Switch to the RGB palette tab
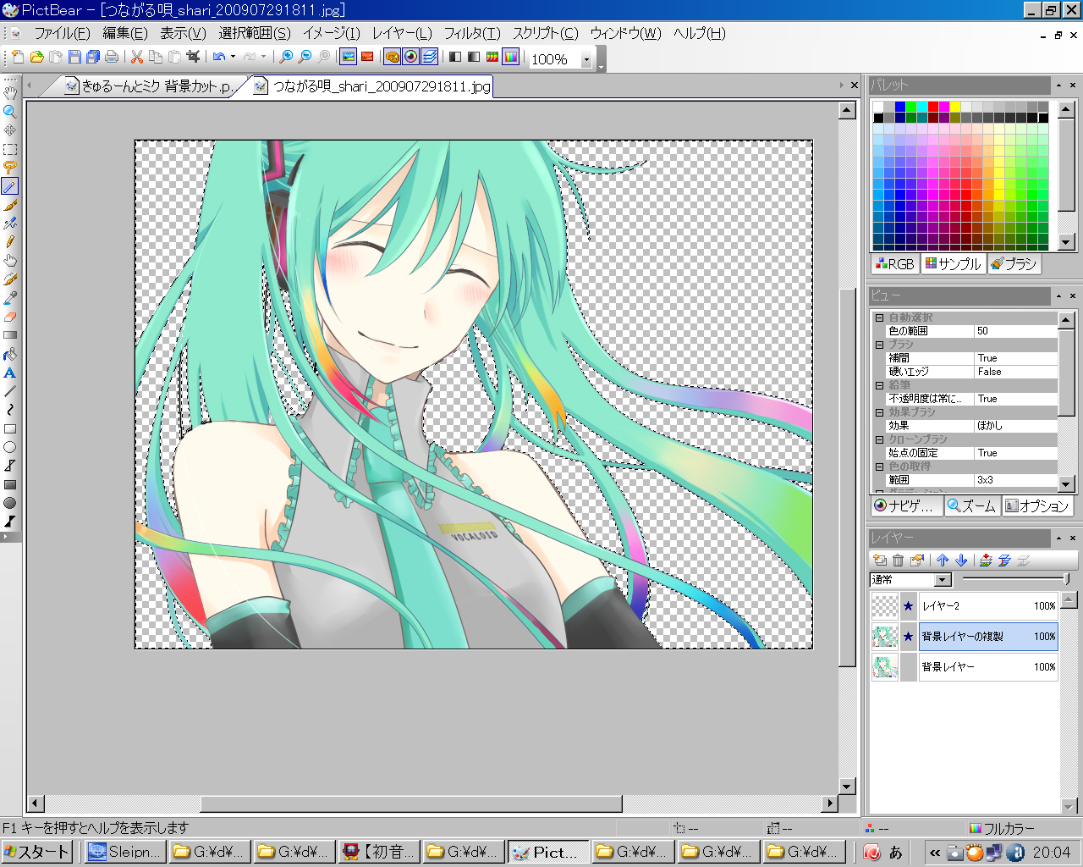1083x867 pixels. pos(895,264)
